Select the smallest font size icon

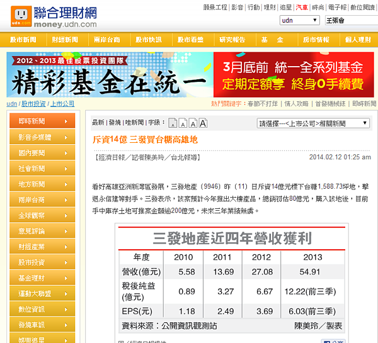pyautogui.click(x=173, y=123)
